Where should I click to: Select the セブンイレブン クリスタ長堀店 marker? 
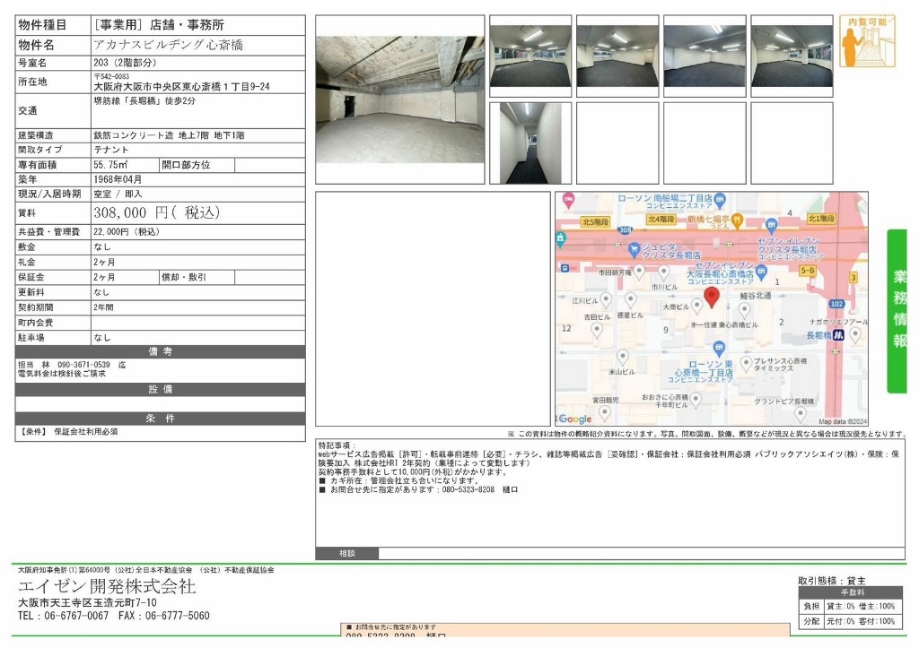point(771,224)
